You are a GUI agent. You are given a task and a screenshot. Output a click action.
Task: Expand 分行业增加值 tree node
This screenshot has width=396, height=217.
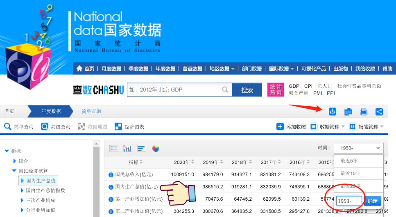pos(22,210)
